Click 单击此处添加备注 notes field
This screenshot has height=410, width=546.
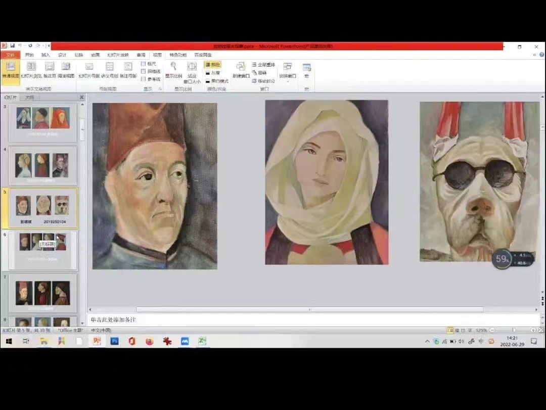coord(113,320)
